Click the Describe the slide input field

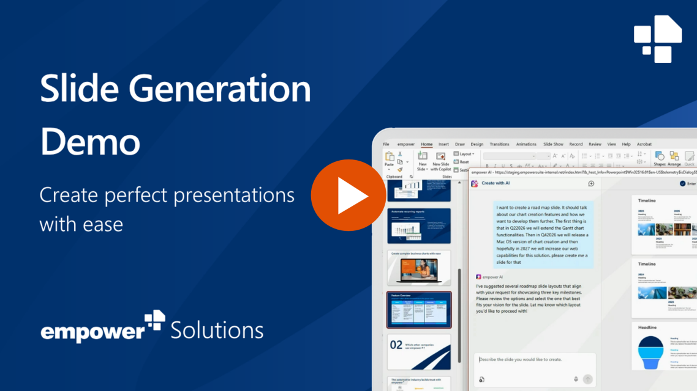pyautogui.click(x=535, y=369)
